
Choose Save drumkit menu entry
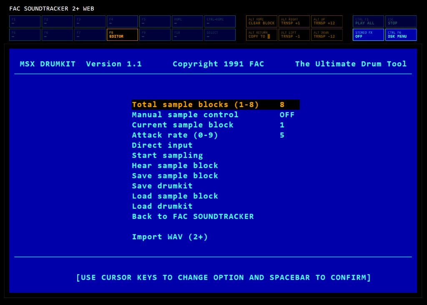click(162, 186)
